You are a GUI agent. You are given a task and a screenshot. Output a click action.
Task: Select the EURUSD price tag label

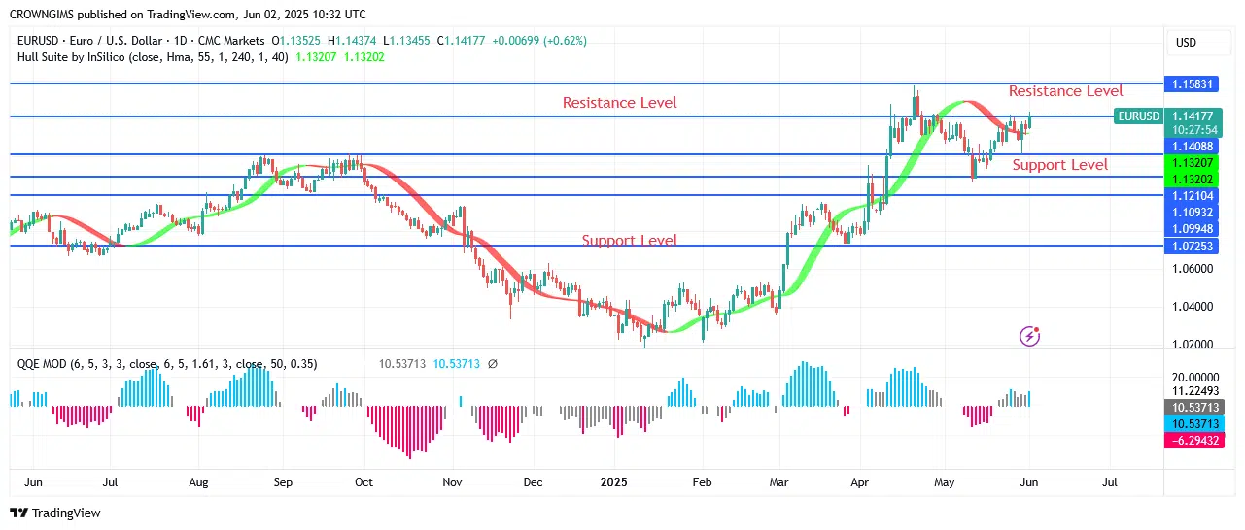coord(1138,116)
